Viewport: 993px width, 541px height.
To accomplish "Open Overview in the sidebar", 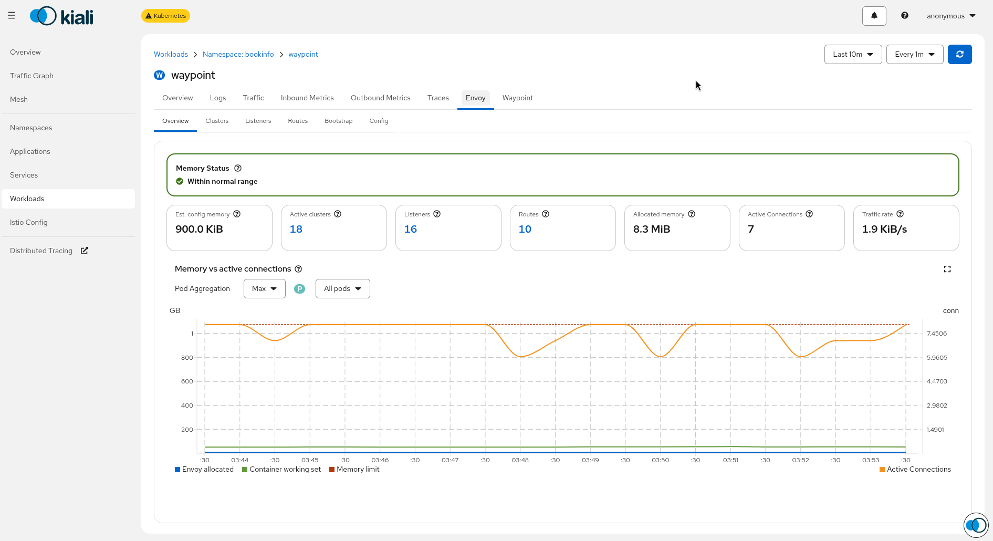I will [68, 52].
